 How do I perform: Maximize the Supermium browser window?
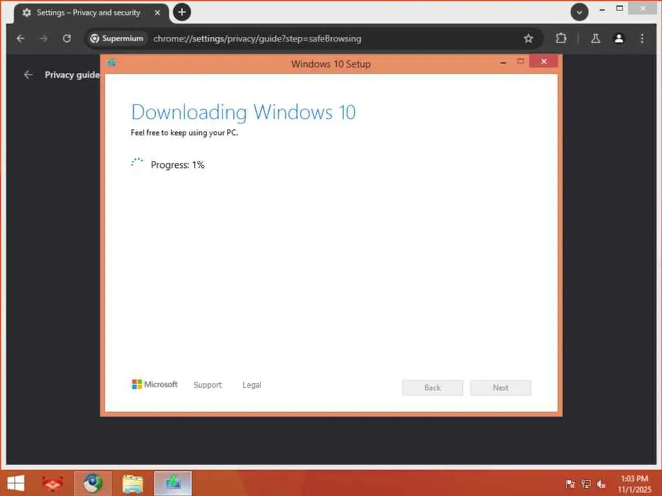pyautogui.click(x=619, y=8)
